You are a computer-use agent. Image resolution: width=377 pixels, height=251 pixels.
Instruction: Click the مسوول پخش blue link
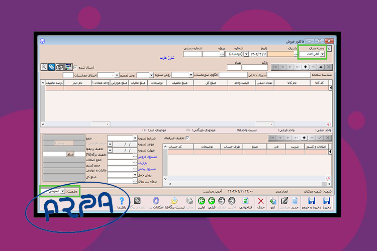147,169
